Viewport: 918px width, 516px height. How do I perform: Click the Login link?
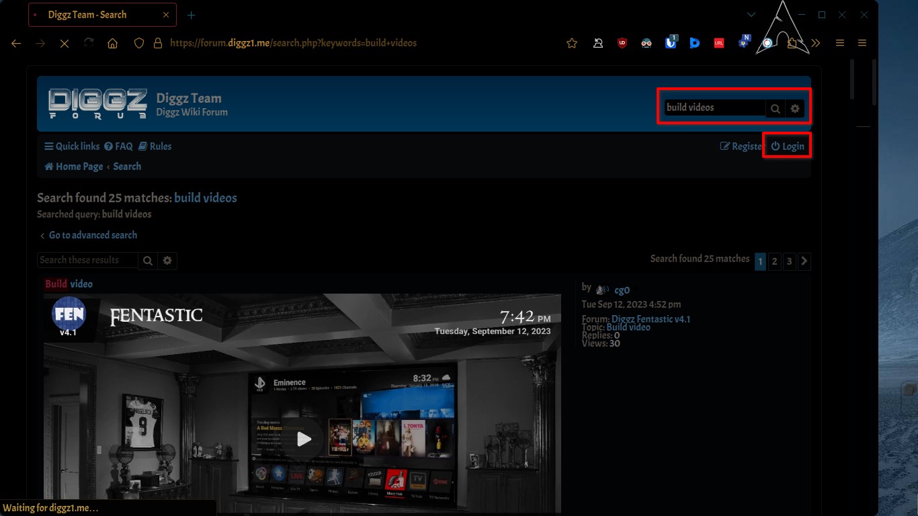tap(788, 146)
